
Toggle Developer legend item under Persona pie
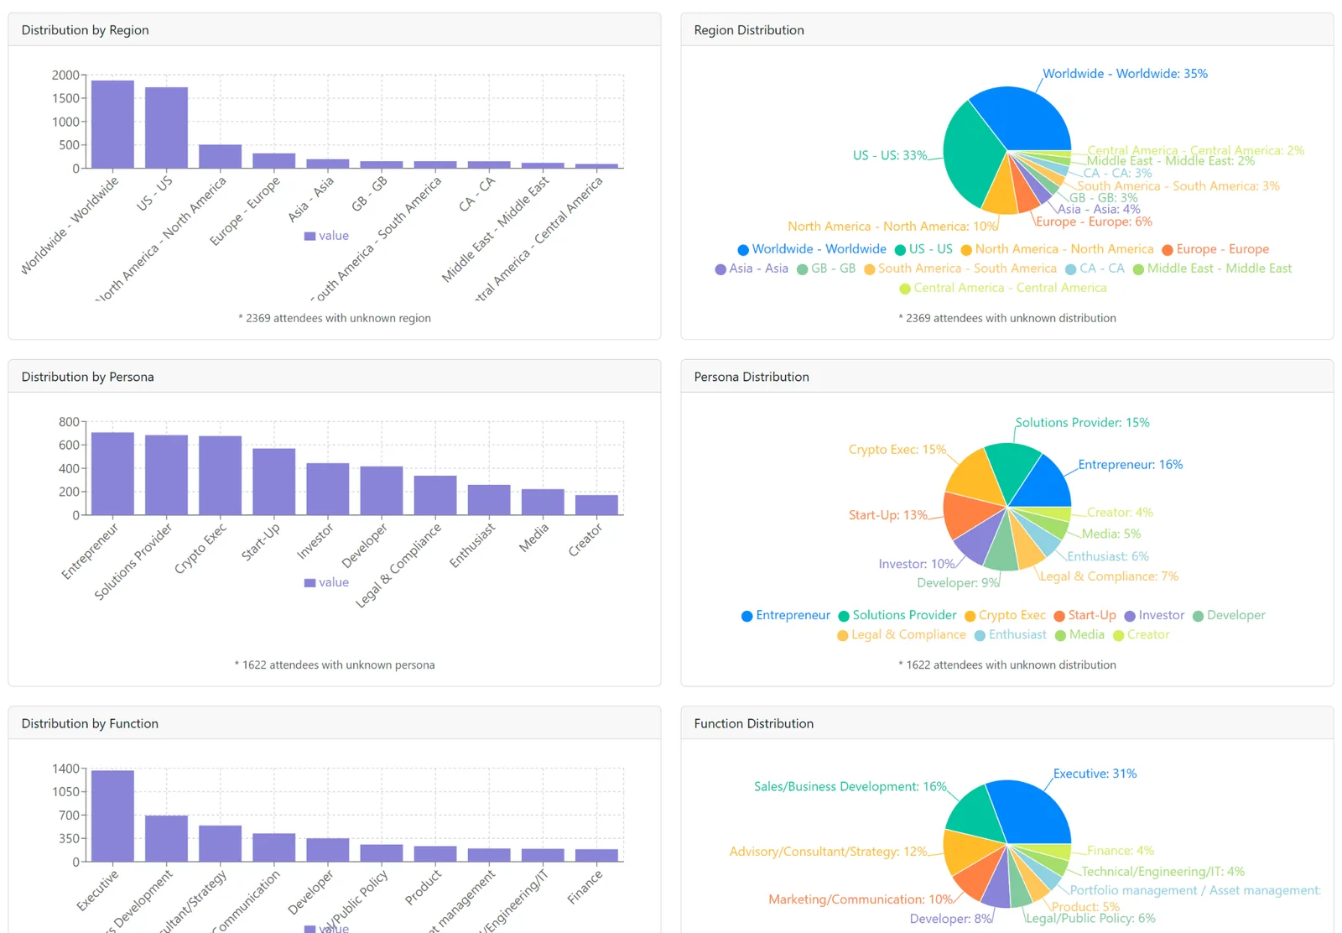[1229, 615]
